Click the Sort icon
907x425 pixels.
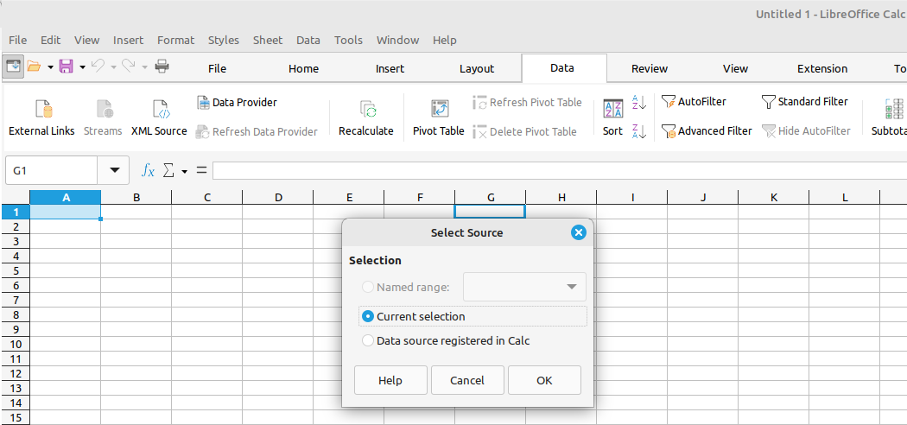612,110
